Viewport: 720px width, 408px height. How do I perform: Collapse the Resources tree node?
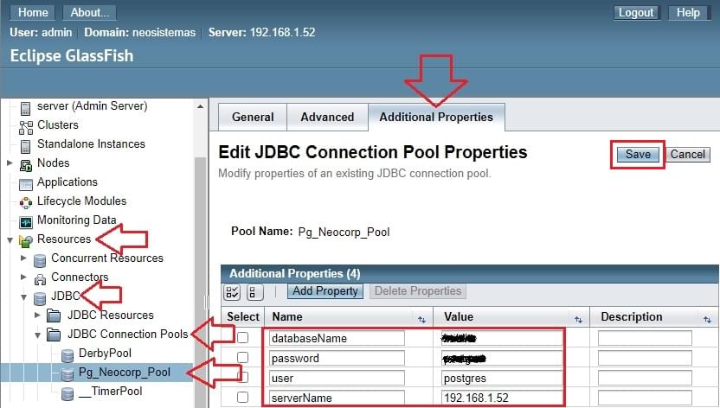[10, 239]
